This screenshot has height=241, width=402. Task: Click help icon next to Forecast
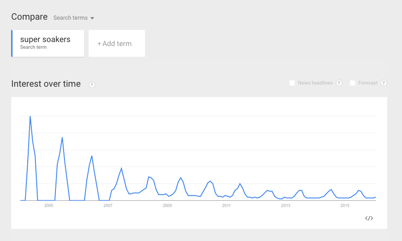pyautogui.click(x=384, y=83)
